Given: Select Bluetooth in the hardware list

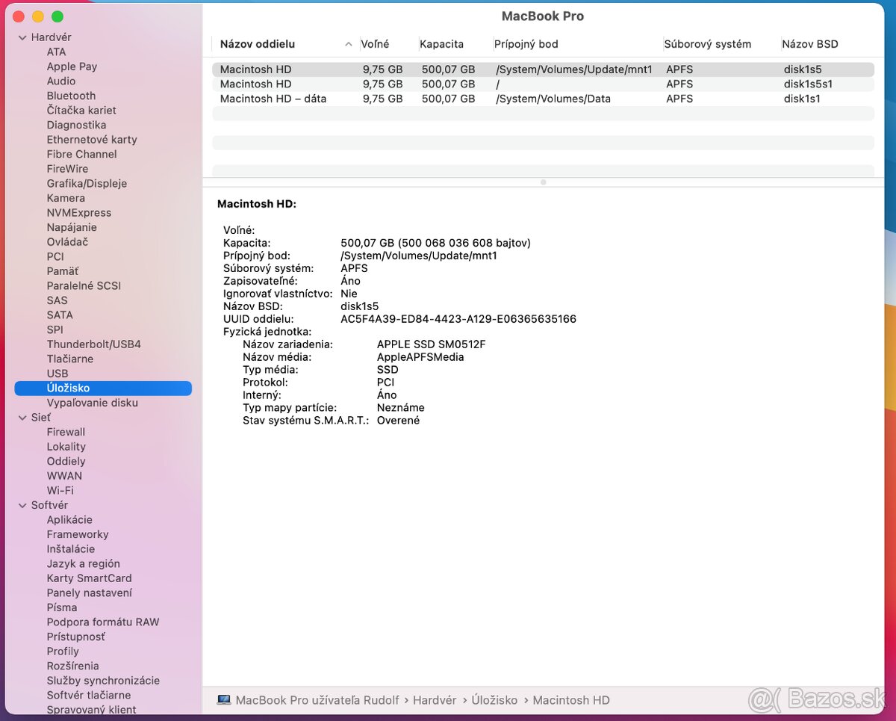Looking at the screenshot, I should [x=71, y=96].
